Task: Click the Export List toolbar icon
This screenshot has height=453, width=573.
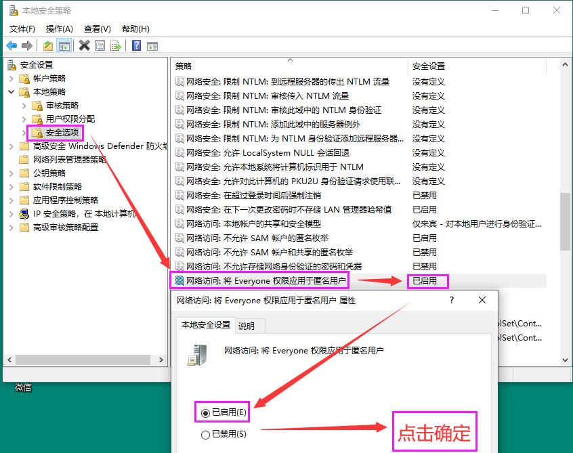Action: [x=114, y=45]
